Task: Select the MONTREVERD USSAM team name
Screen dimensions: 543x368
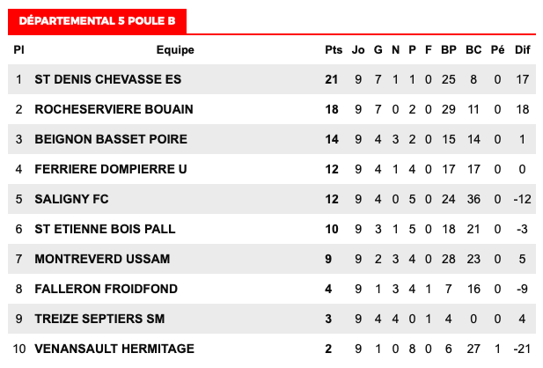Action: [102, 259]
